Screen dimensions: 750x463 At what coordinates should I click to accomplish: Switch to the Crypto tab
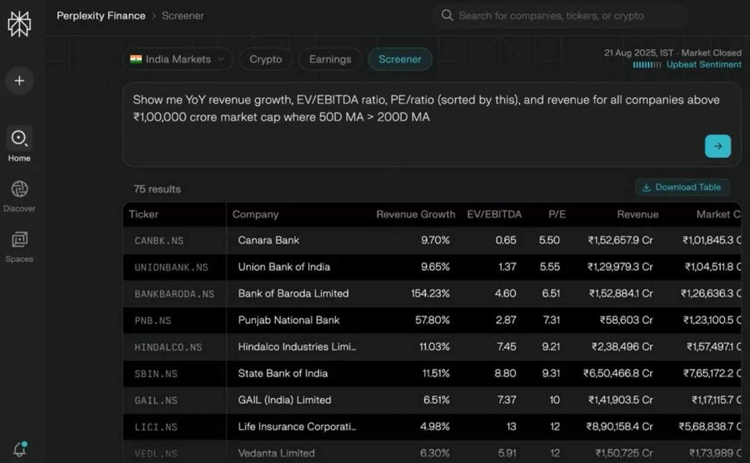[x=265, y=59]
